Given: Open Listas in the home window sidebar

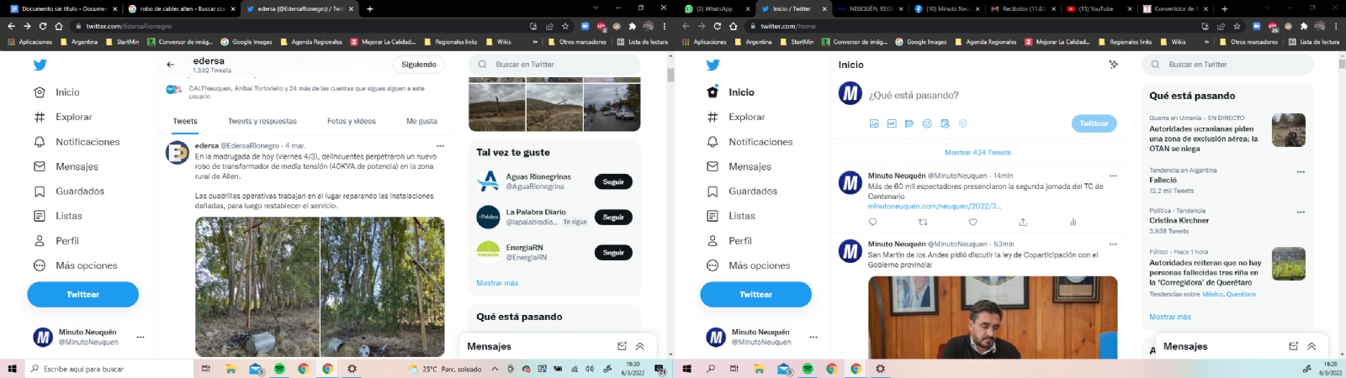Looking at the screenshot, I should (x=732, y=216).
